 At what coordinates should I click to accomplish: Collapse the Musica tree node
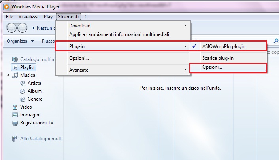pos(8,76)
